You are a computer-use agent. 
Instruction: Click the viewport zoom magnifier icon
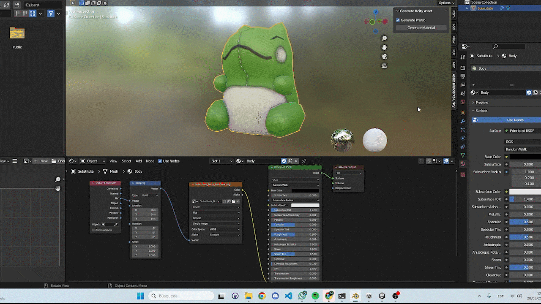384,38
